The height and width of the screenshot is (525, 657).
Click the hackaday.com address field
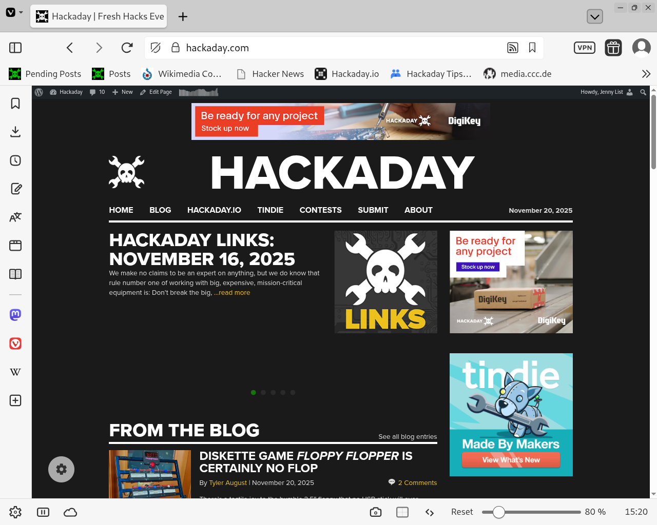(339, 48)
